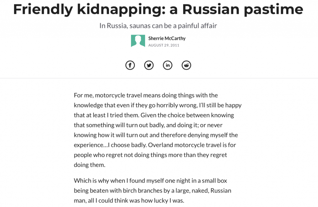Click the words 'painful affair' in the subtitle
This screenshot has height=207, width=318.
click(x=197, y=26)
